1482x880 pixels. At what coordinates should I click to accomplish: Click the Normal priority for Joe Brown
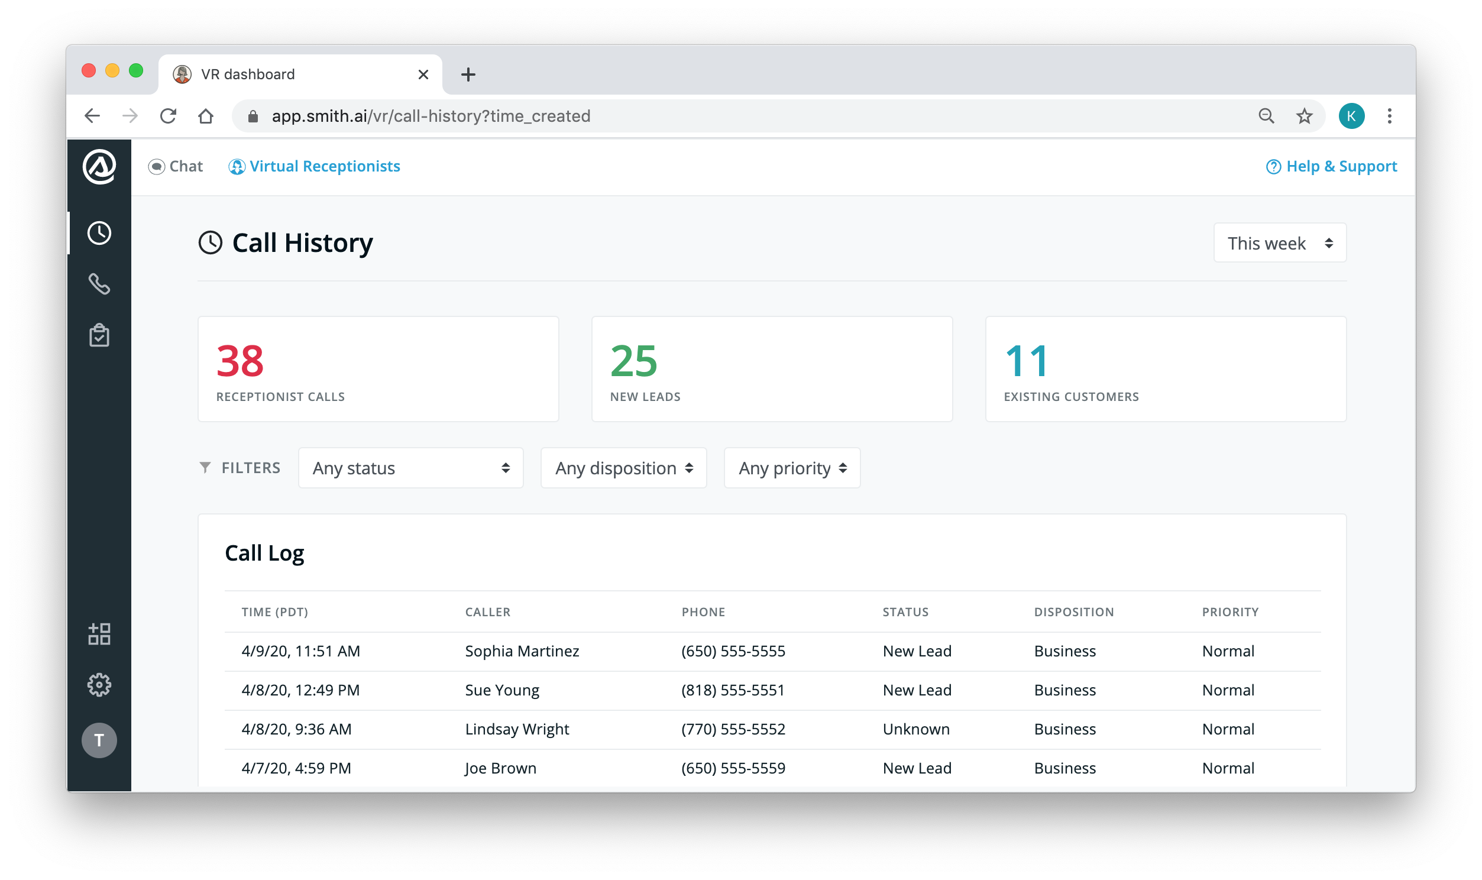tap(1228, 768)
